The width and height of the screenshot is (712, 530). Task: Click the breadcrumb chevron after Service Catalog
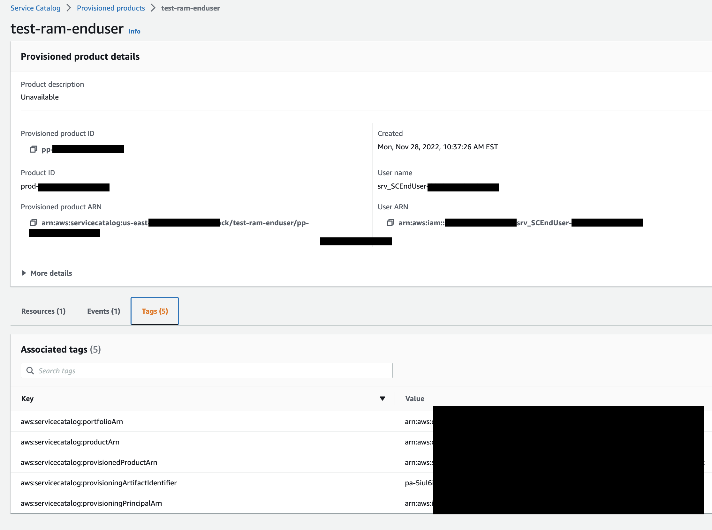click(68, 8)
